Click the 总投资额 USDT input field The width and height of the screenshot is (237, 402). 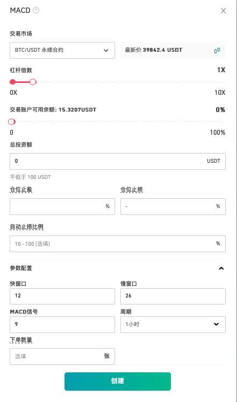pyautogui.click(x=118, y=161)
